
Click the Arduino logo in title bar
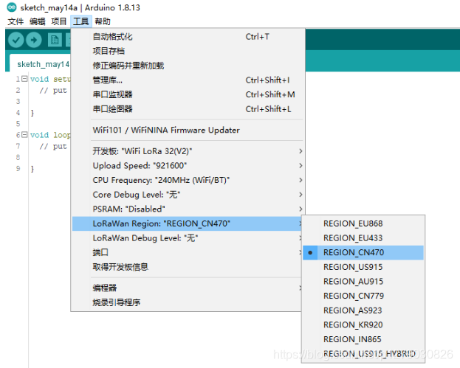pos(12,7)
